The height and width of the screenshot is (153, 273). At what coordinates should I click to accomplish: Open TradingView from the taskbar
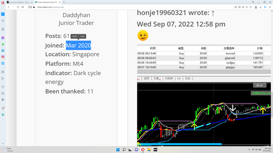155,150
